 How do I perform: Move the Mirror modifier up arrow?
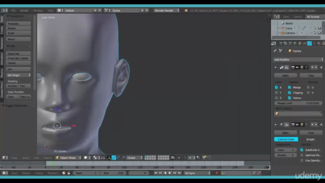pyautogui.click(x=312, y=68)
